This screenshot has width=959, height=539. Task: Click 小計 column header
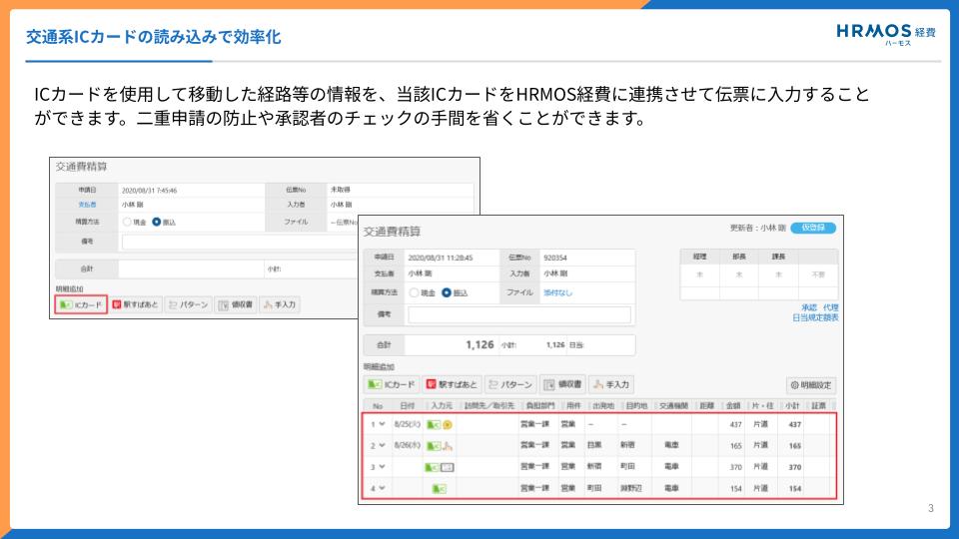coord(792,406)
